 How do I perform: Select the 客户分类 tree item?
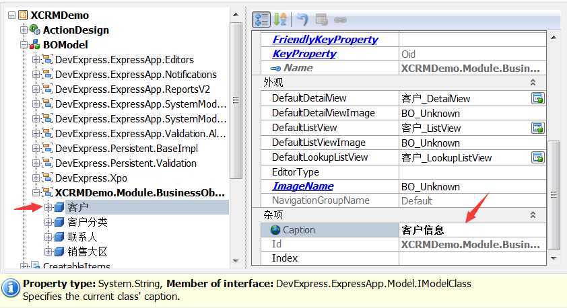click(88, 222)
